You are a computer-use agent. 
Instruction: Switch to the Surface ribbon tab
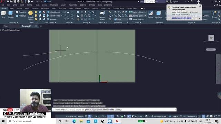pyautogui.click(x=19, y=8)
